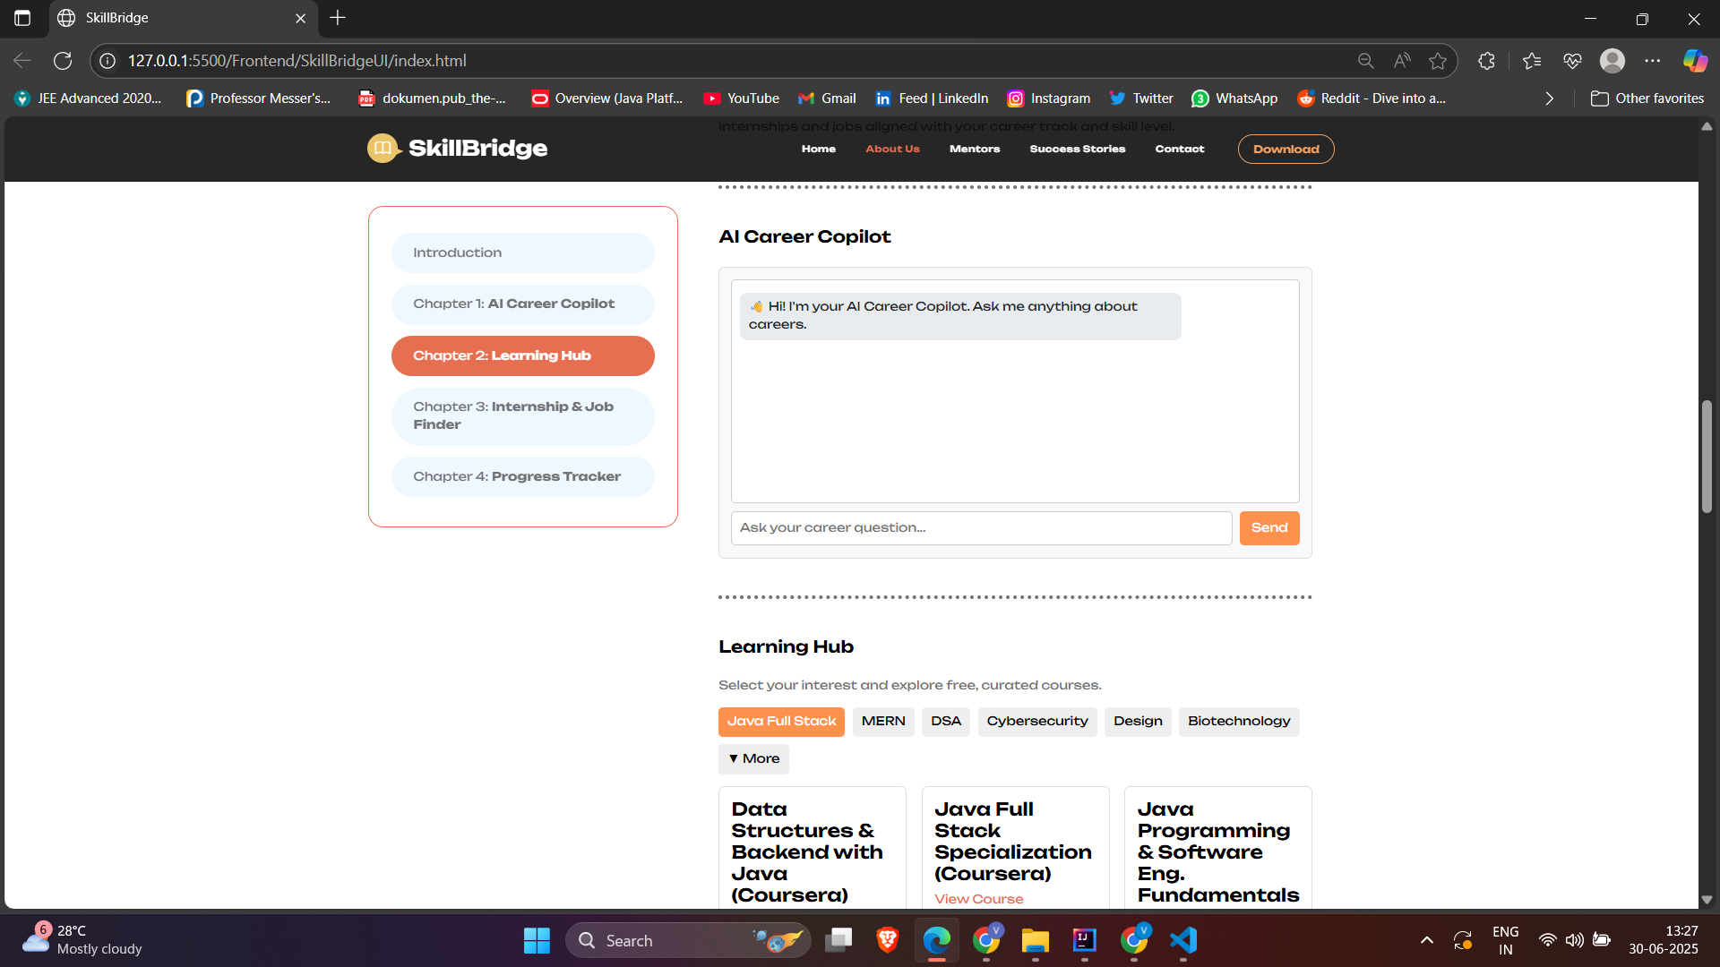Go to Chapter 3: Internship & Job Finder

522,416
